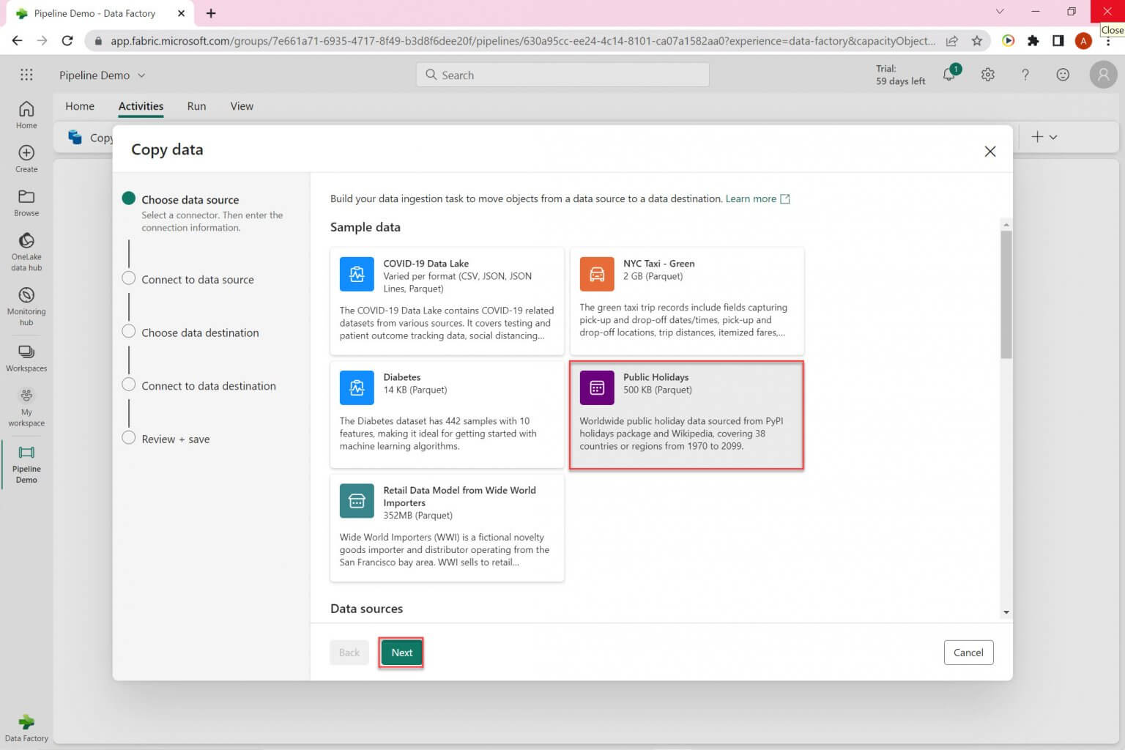The height and width of the screenshot is (750, 1125).
Task: Click the Cancel button
Action: [x=968, y=653]
